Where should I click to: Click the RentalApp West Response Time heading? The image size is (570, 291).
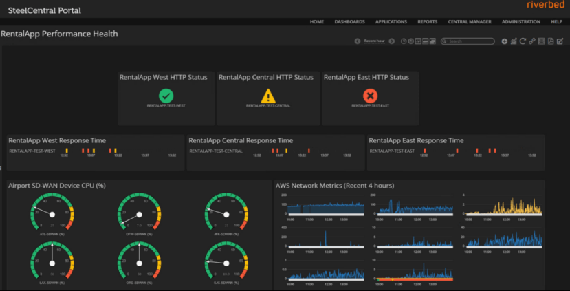coord(57,141)
